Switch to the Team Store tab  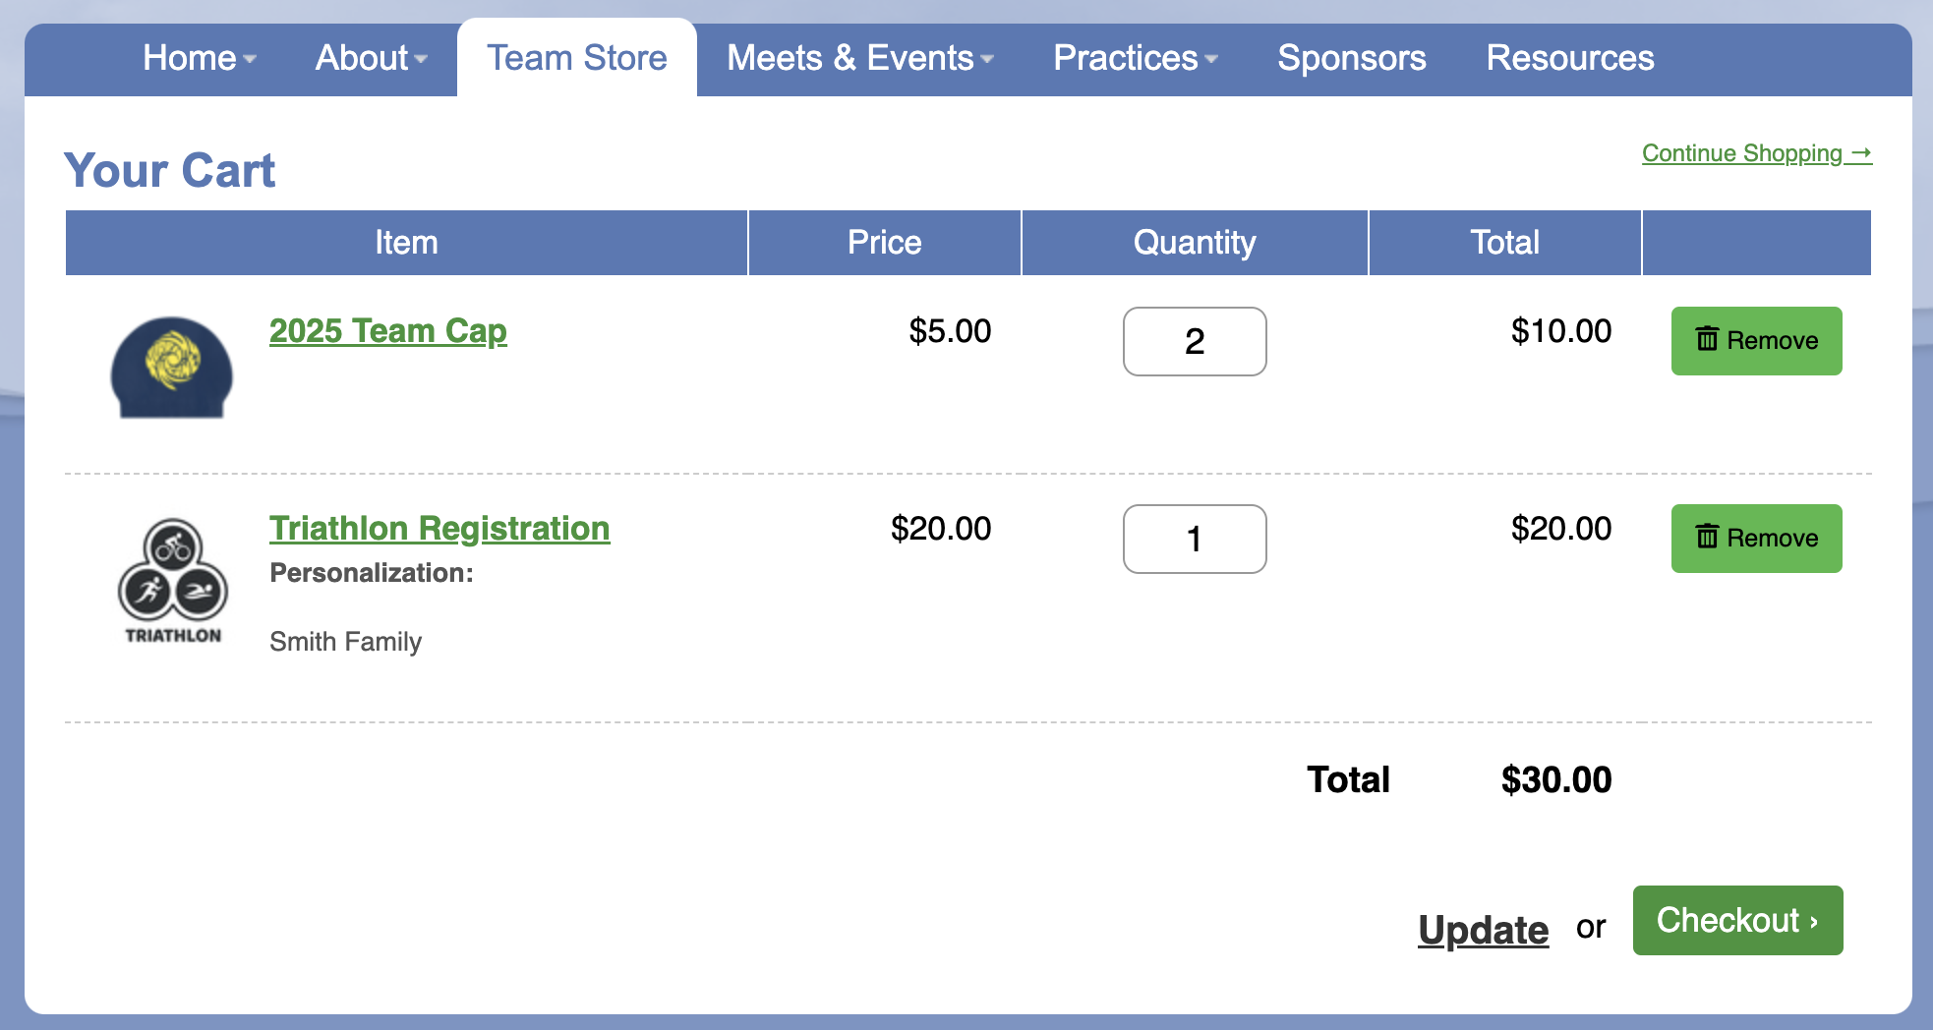click(577, 58)
